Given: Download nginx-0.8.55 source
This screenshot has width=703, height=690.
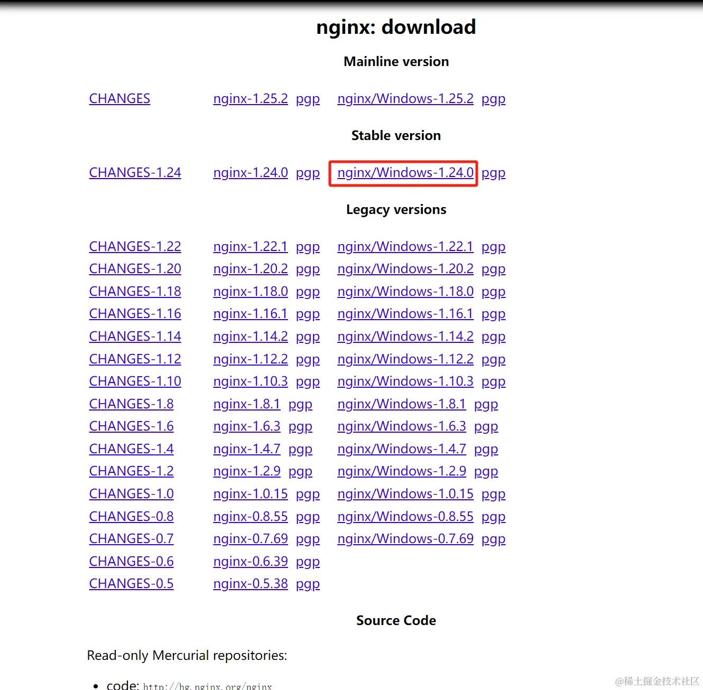Looking at the screenshot, I should tap(251, 517).
